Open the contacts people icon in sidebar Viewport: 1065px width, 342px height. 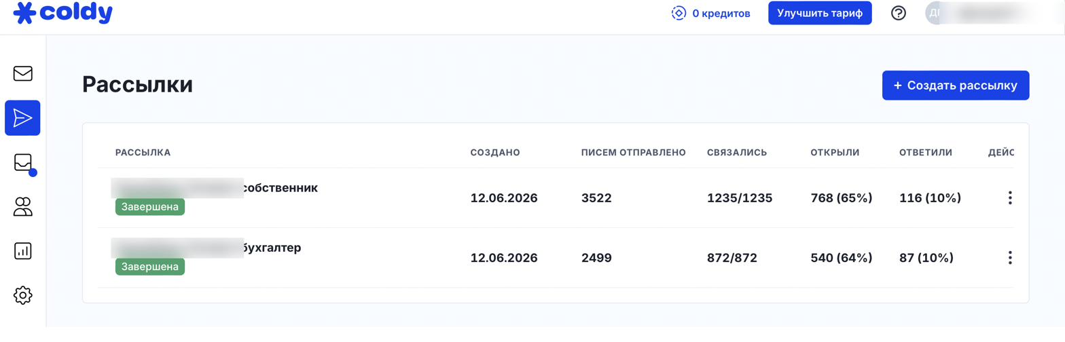(23, 207)
